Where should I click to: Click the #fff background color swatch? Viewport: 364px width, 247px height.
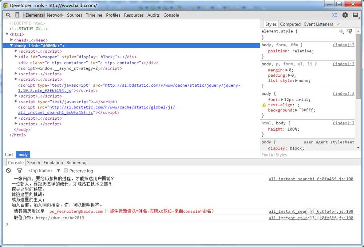point(301,110)
